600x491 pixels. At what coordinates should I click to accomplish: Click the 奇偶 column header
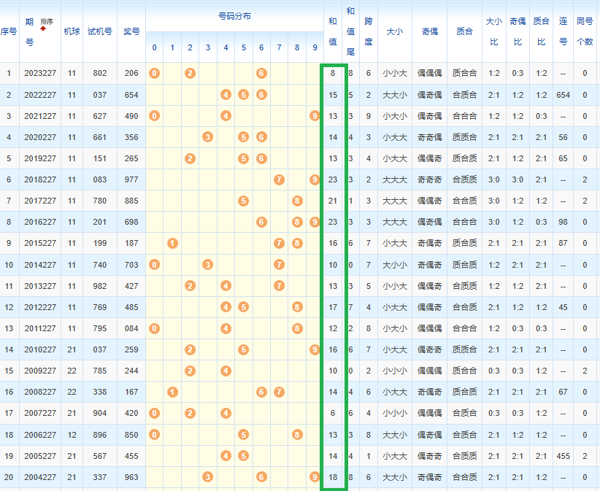coord(430,32)
